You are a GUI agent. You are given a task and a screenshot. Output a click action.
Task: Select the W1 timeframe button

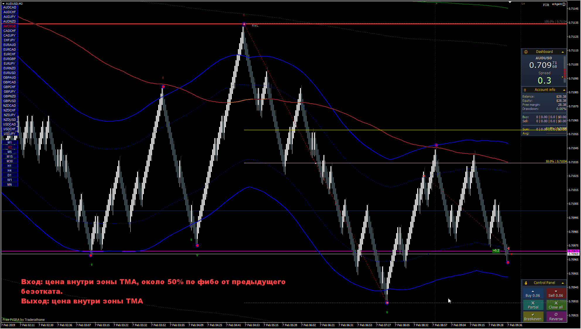click(x=10, y=180)
